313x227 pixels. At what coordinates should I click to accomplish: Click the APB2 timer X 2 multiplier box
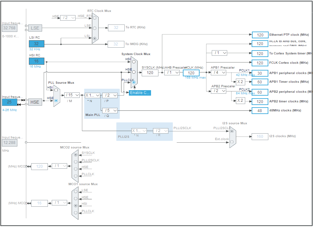(240, 100)
